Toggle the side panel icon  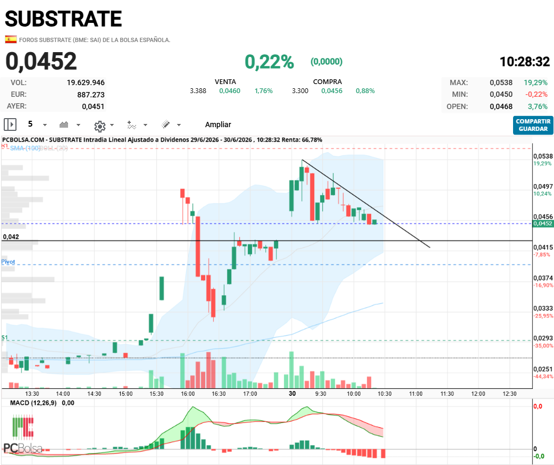tap(10, 124)
